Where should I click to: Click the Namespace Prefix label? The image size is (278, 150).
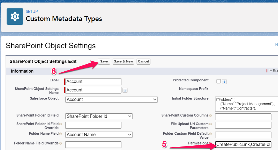[194, 89]
